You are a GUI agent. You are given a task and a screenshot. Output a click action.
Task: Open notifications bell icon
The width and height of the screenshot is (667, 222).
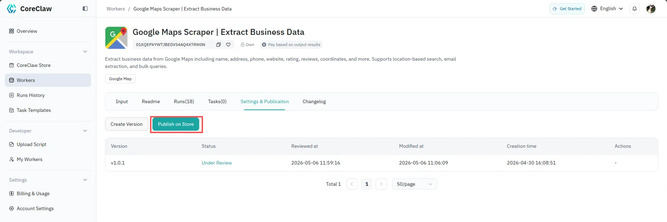click(635, 9)
